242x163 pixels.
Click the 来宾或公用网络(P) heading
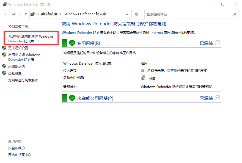[95, 98]
